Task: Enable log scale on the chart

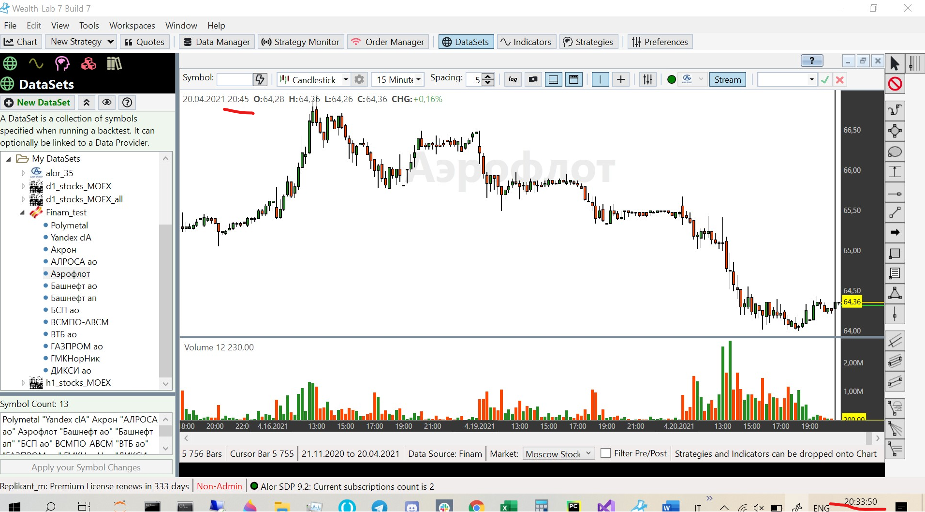Action: click(512, 79)
